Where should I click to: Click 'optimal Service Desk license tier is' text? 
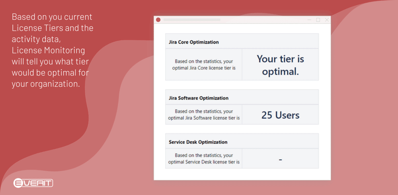click(x=204, y=162)
